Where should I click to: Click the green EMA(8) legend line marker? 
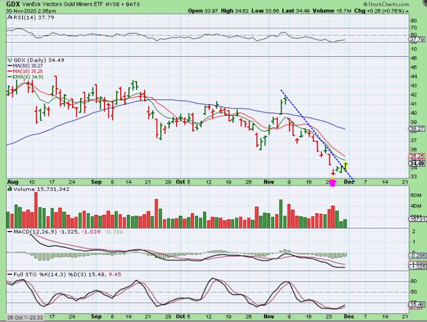click(x=10, y=77)
